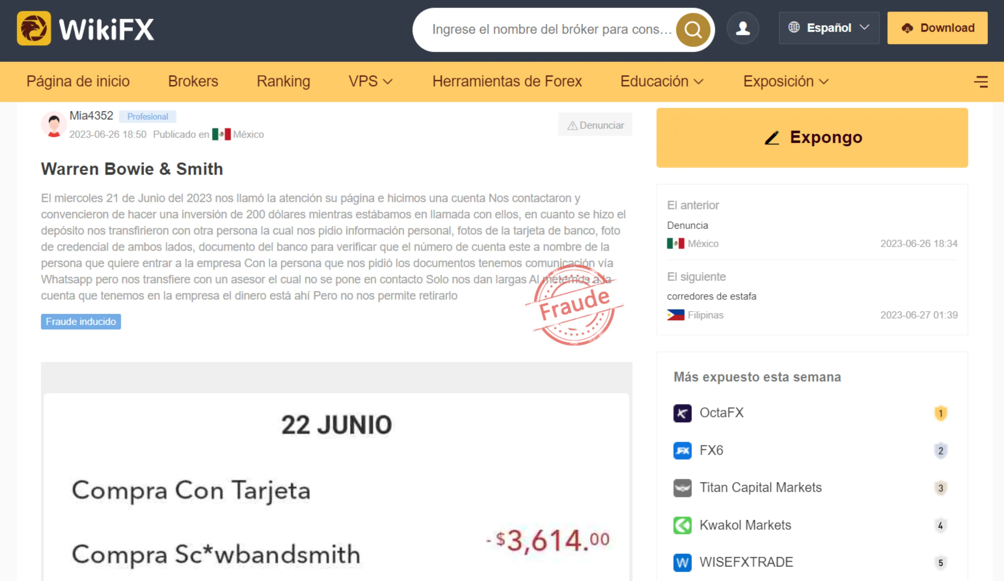
Task: Click México label under Denuncia
Action: point(703,243)
